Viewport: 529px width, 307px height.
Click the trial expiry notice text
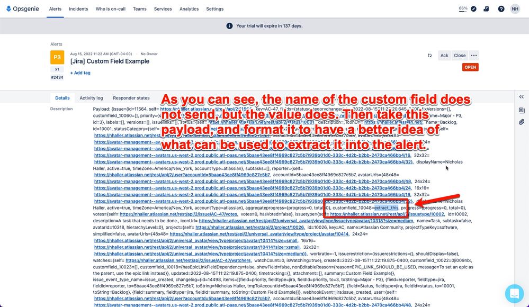pos(269,26)
